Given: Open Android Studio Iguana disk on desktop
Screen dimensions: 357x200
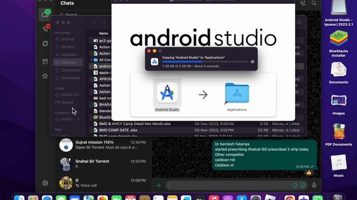Looking at the screenshot, I should click(339, 13).
